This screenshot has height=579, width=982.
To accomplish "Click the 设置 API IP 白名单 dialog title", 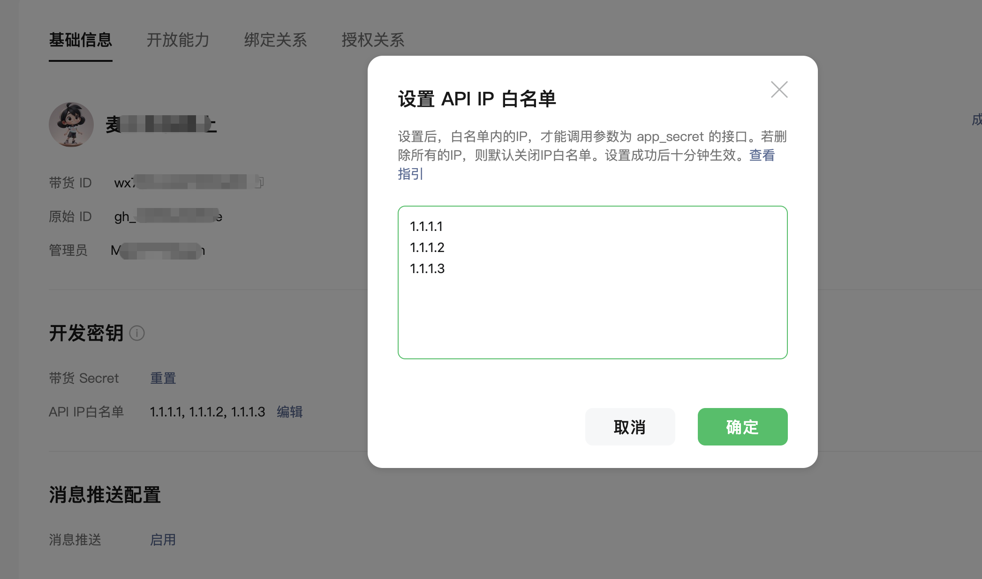I will [x=477, y=99].
